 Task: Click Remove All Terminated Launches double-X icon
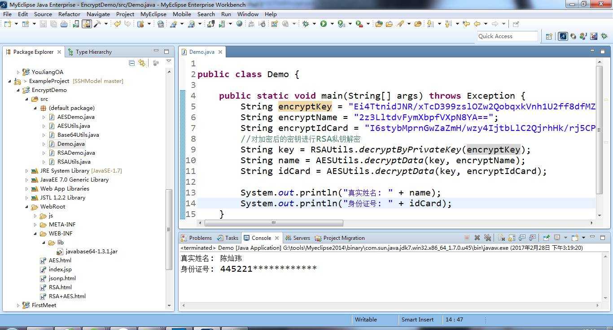point(487,238)
